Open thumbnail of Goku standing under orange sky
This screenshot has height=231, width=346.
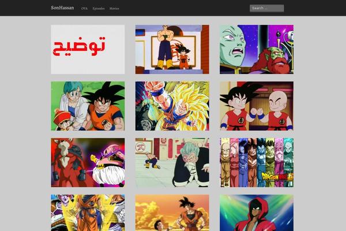click(172, 213)
